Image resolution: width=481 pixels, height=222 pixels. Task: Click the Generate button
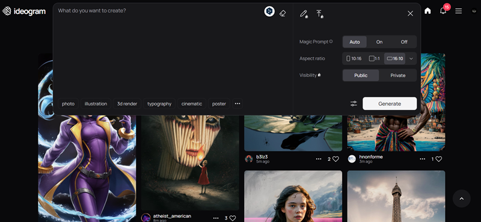(x=390, y=103)
